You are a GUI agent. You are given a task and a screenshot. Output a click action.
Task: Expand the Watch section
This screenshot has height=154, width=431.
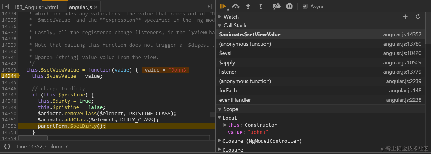(220, 17)
